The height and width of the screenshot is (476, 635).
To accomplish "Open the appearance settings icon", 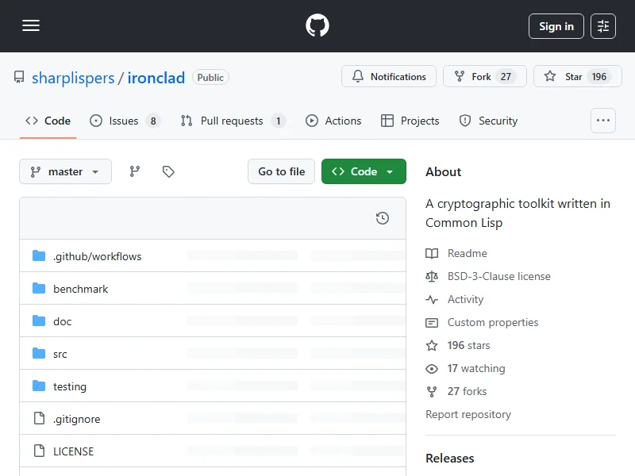I will 603,26.
